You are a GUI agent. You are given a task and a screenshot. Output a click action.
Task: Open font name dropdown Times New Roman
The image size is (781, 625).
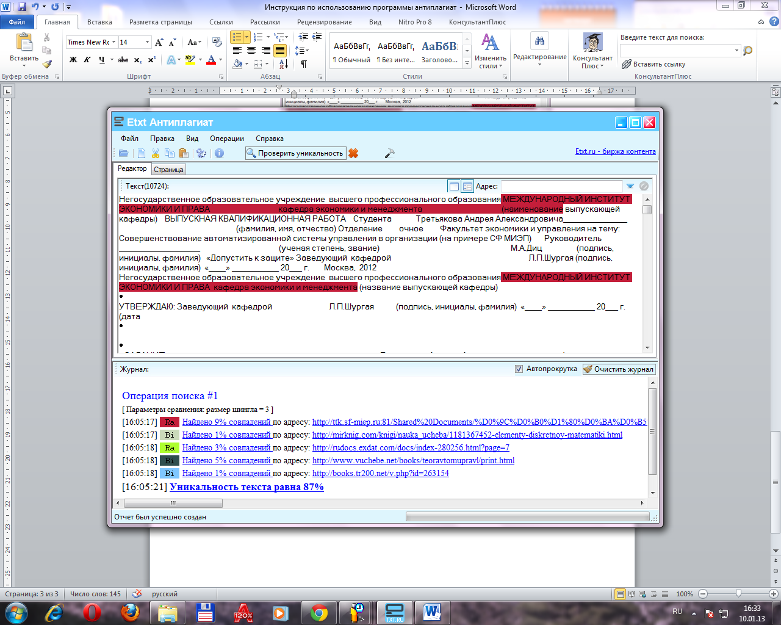coord(113,42)
